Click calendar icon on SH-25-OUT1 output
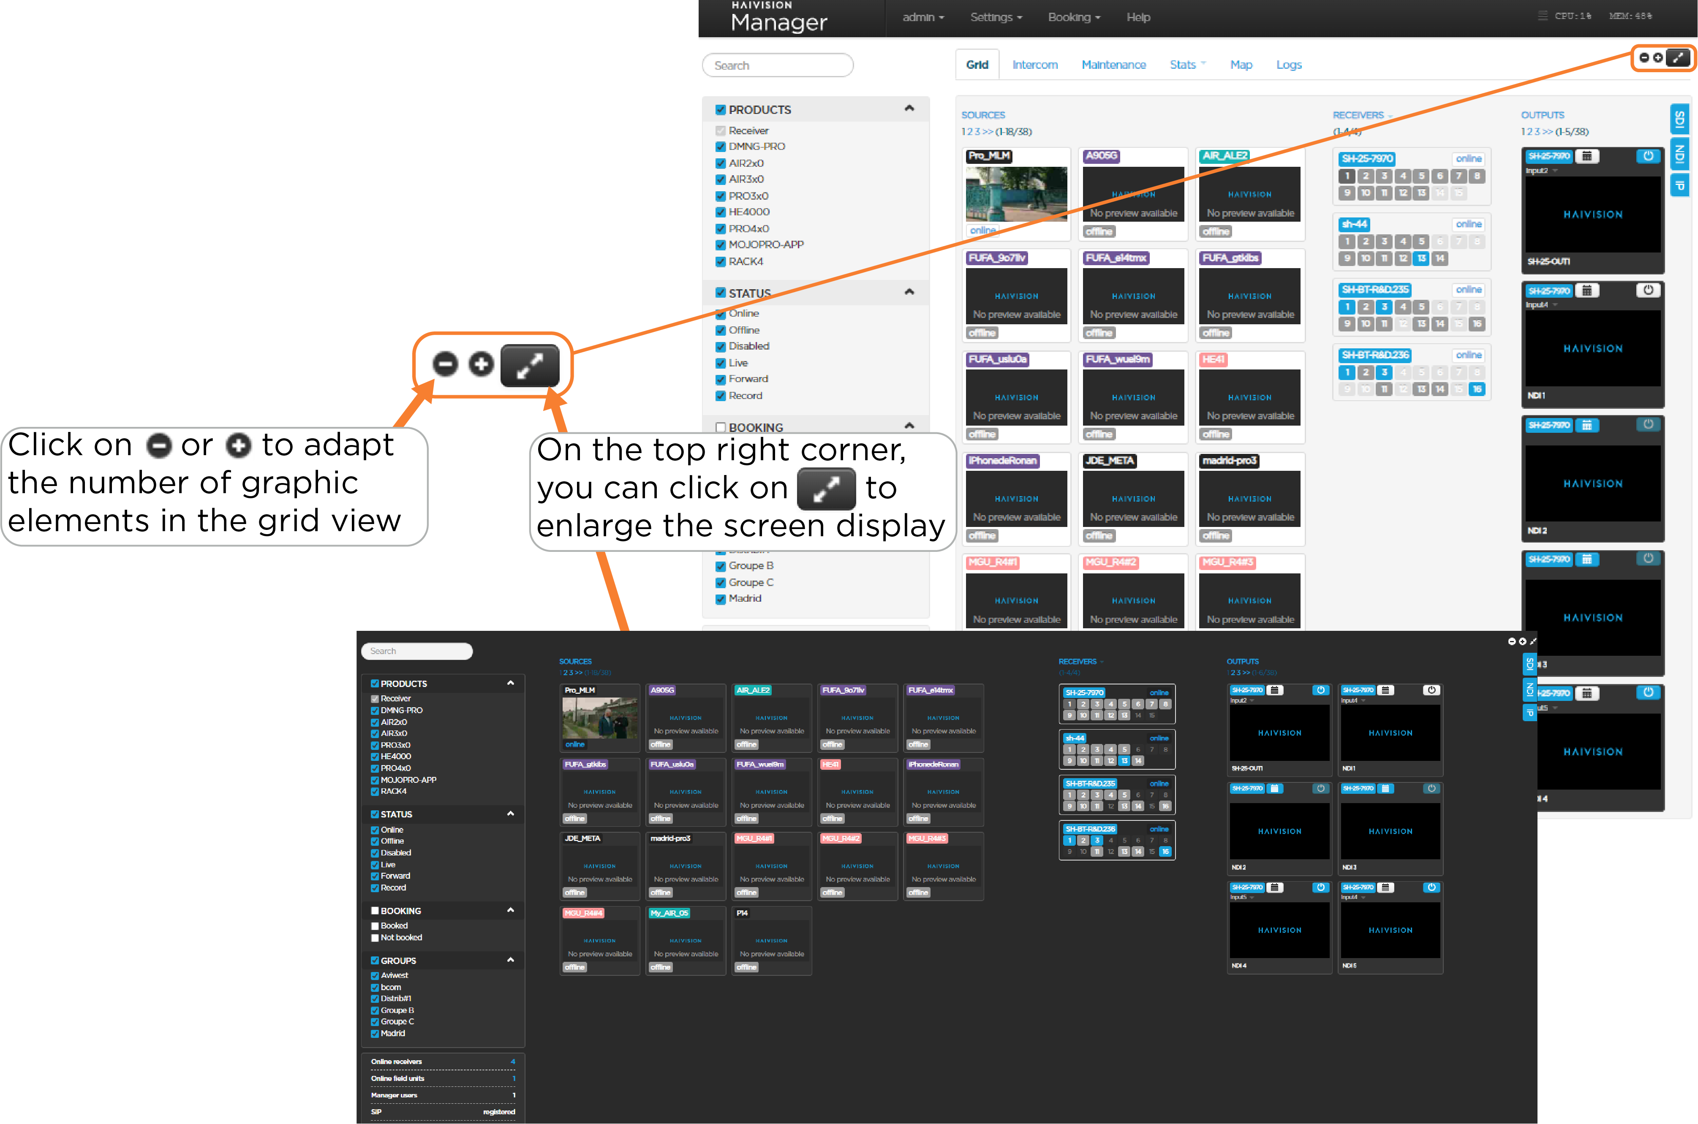The image size is (1698, 1124). (x=1587, y=156)
